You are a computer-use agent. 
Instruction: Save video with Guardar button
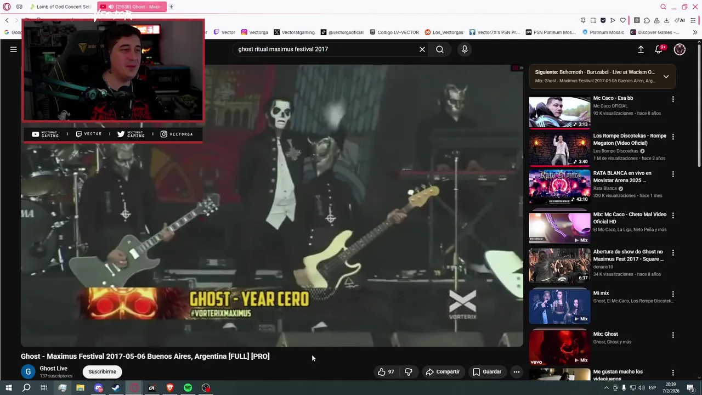coord(487,371)
